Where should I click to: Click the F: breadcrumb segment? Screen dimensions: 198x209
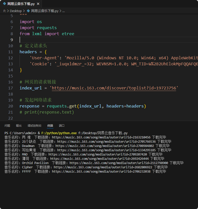[x=5, y=11]
